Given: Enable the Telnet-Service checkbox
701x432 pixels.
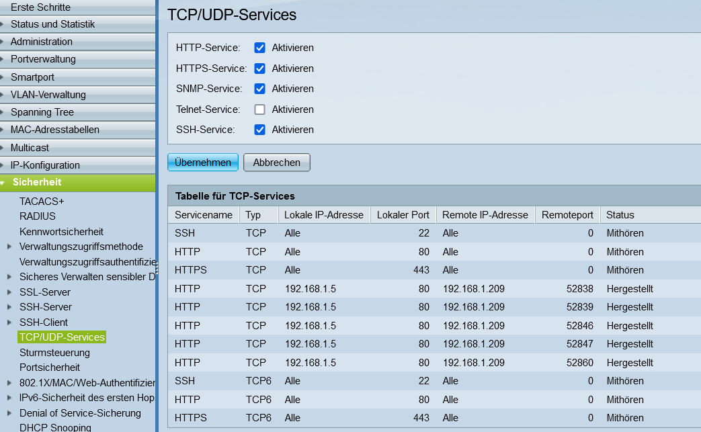Looking at the screenshot, I should point(259,110).
